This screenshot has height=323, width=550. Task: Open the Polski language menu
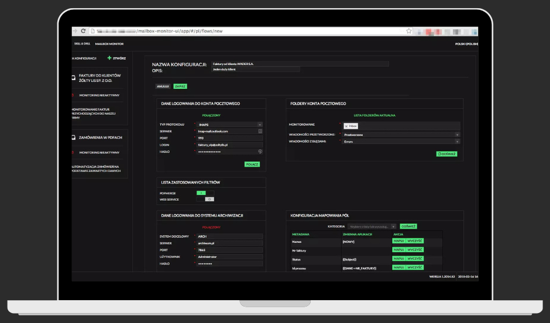(x=466, y=44)
